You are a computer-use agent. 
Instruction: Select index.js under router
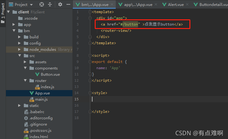coord(47,87)
